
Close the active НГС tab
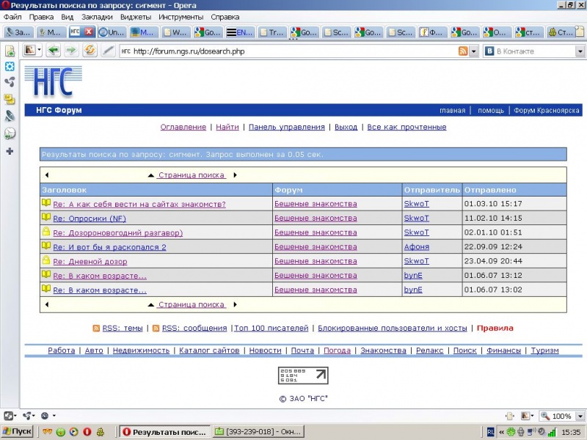[89, 32]
